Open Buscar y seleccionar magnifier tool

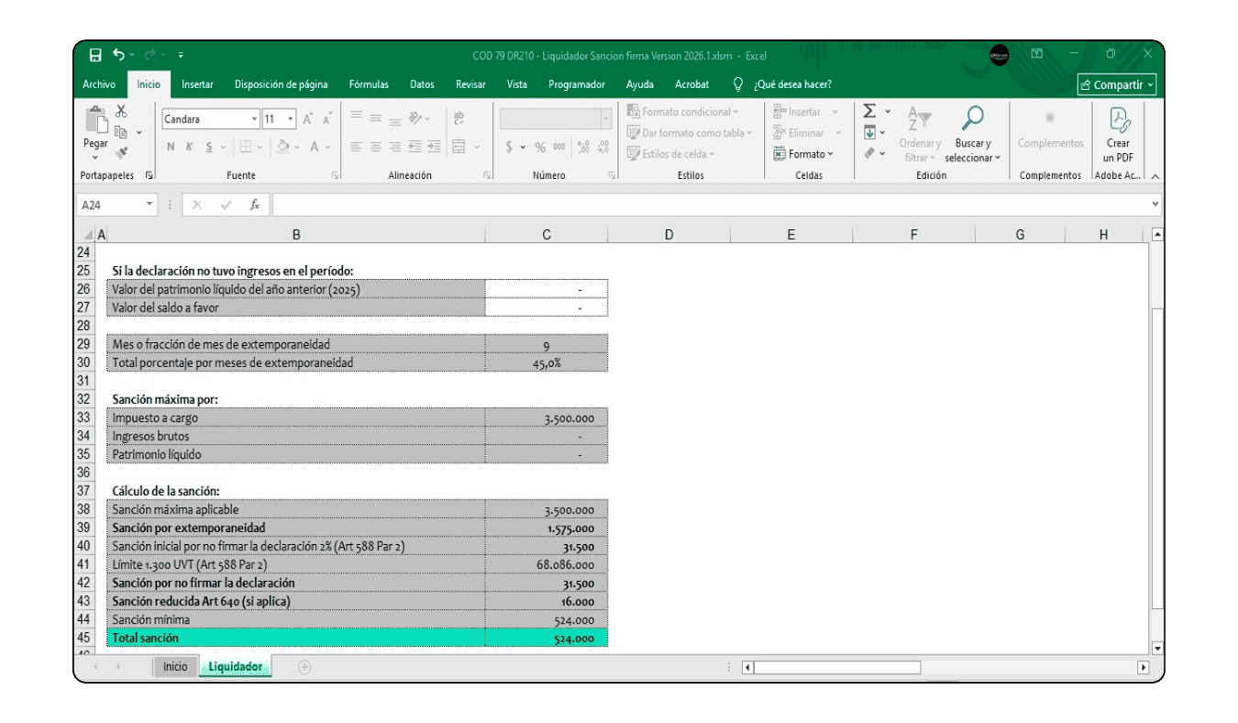pos(972,119)
